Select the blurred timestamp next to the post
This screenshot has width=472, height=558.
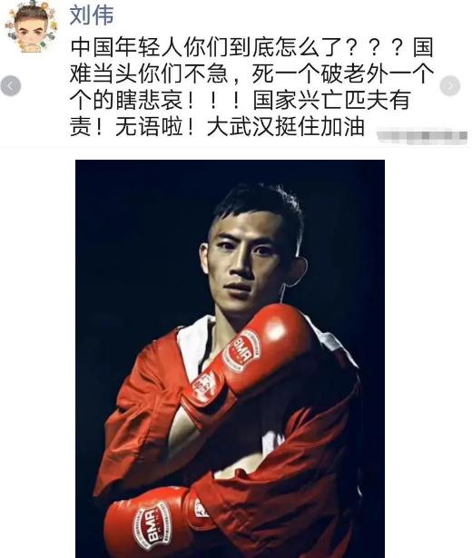click(422, 136)
